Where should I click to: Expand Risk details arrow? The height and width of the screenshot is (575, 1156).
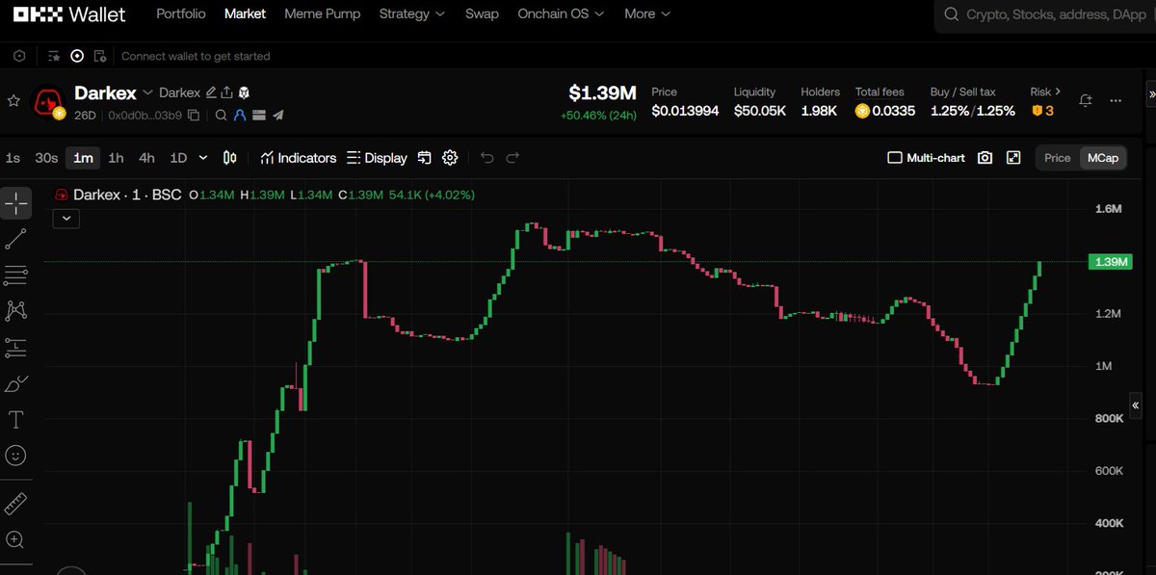[1058, 91]
